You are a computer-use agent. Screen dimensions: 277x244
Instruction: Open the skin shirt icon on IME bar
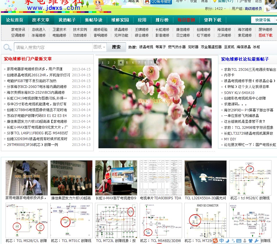tap(251, 241)
